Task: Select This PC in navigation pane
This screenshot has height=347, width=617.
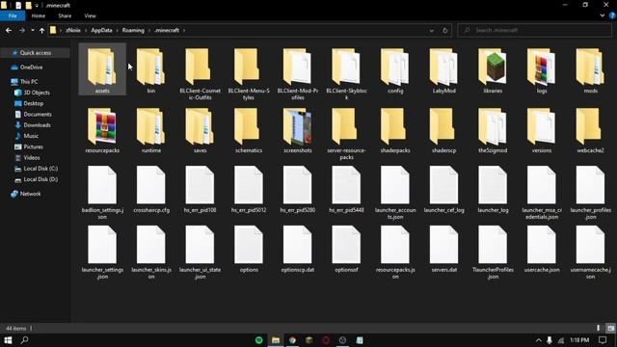Action: coord(29,81)
